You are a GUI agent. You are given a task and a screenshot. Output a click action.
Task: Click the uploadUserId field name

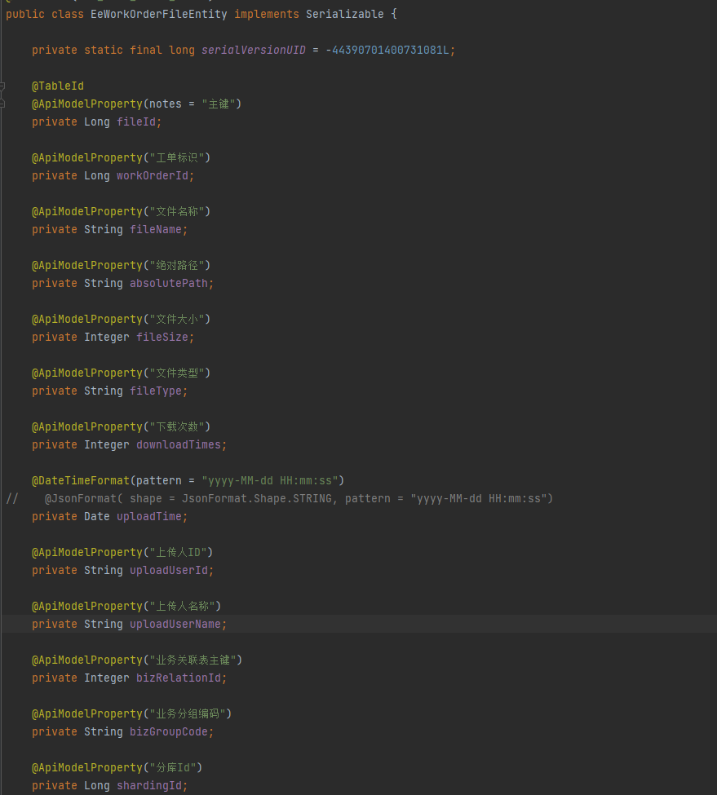(169, 571)
